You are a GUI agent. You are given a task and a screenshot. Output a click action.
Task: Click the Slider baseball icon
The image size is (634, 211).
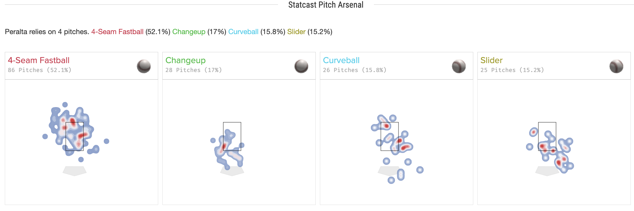(x=616, y=66)
